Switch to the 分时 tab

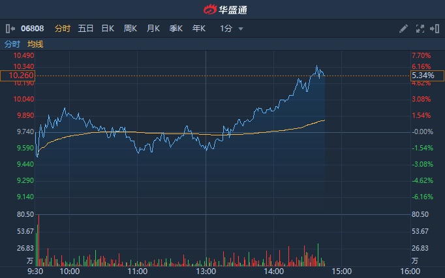(x=62, y=29)
